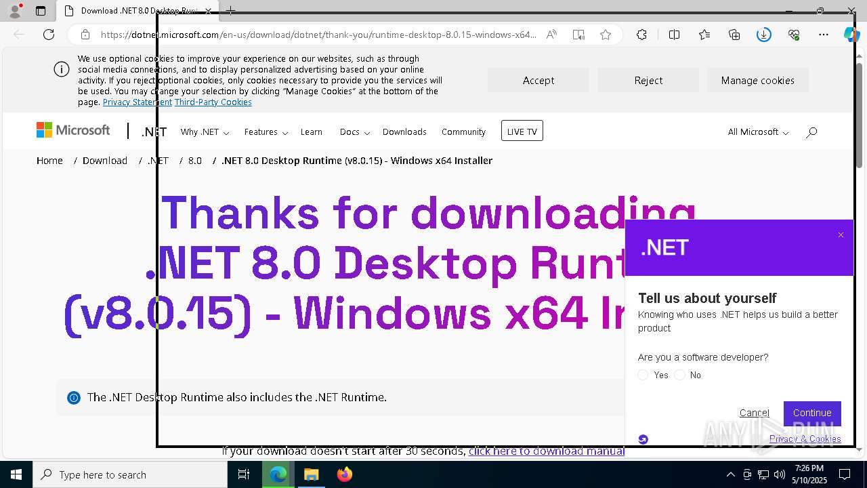Open the Privacy Statement link
Viewport: 867px width, 488px height.
click(138, 102)
